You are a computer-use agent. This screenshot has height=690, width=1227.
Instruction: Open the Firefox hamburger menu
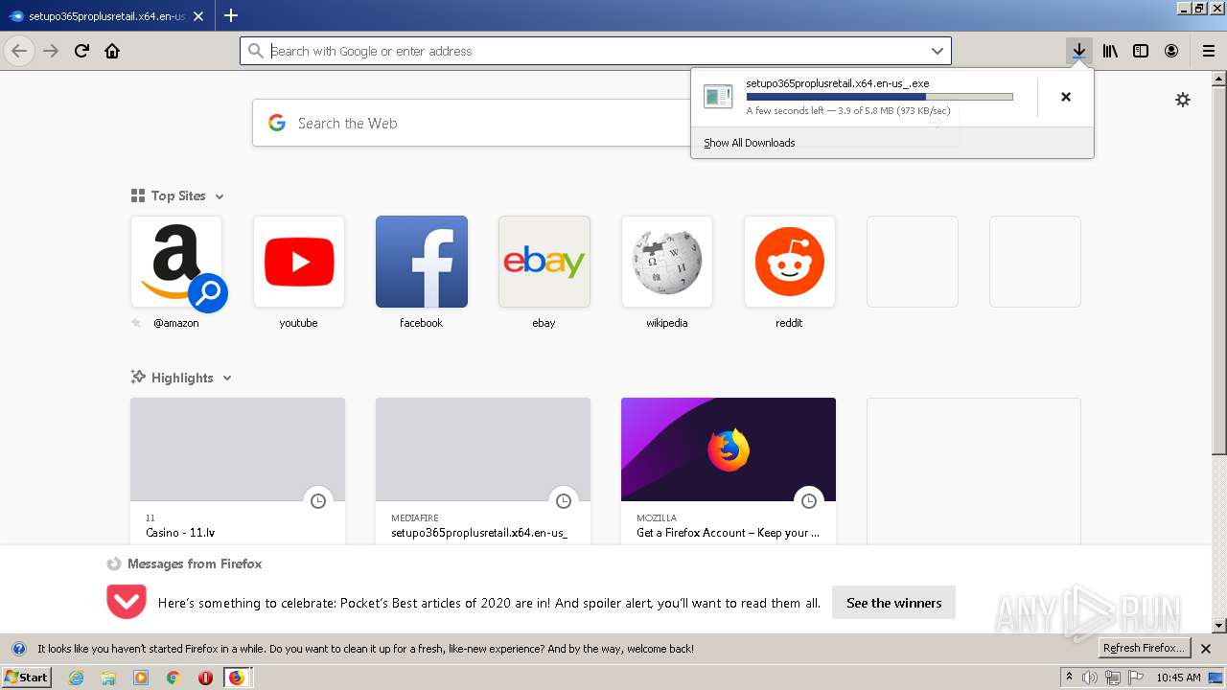(1209, 51)
